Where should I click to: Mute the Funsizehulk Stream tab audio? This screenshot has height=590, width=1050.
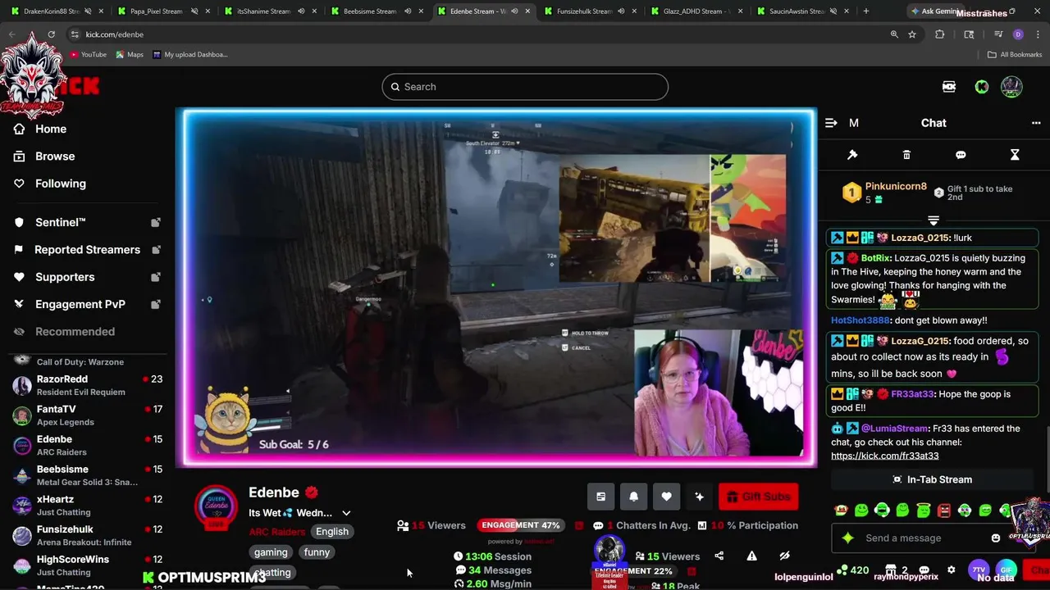(621, 11)
